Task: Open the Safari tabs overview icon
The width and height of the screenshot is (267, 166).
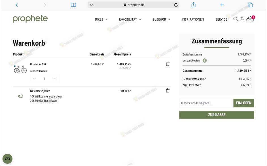Action: point(250,5)
